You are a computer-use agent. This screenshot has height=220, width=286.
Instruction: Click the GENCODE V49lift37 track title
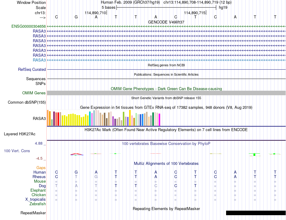click(166, 22)
